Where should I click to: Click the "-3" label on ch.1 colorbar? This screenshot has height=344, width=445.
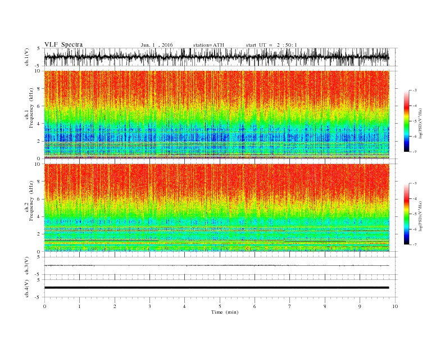click(414, 90)
